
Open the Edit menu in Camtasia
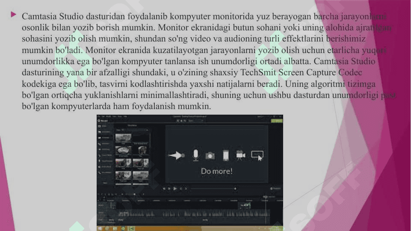tap(103, 116)
